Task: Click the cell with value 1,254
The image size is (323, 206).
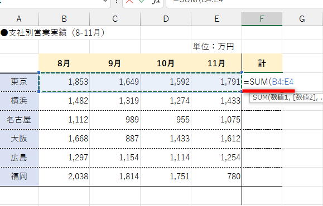Action: (x=216, y=158)
